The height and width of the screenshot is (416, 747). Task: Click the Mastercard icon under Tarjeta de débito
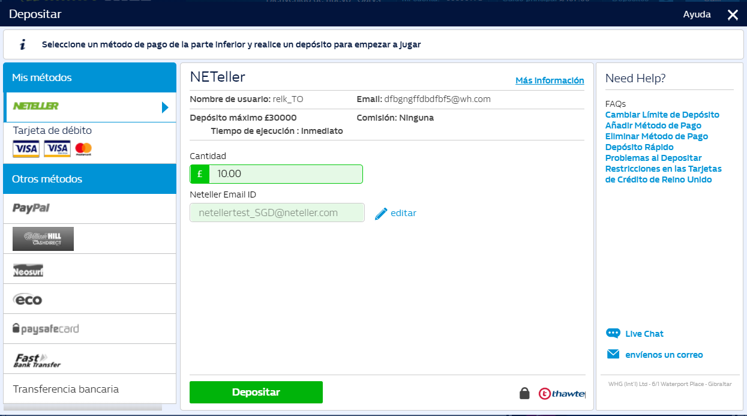[x=84, y=149]
